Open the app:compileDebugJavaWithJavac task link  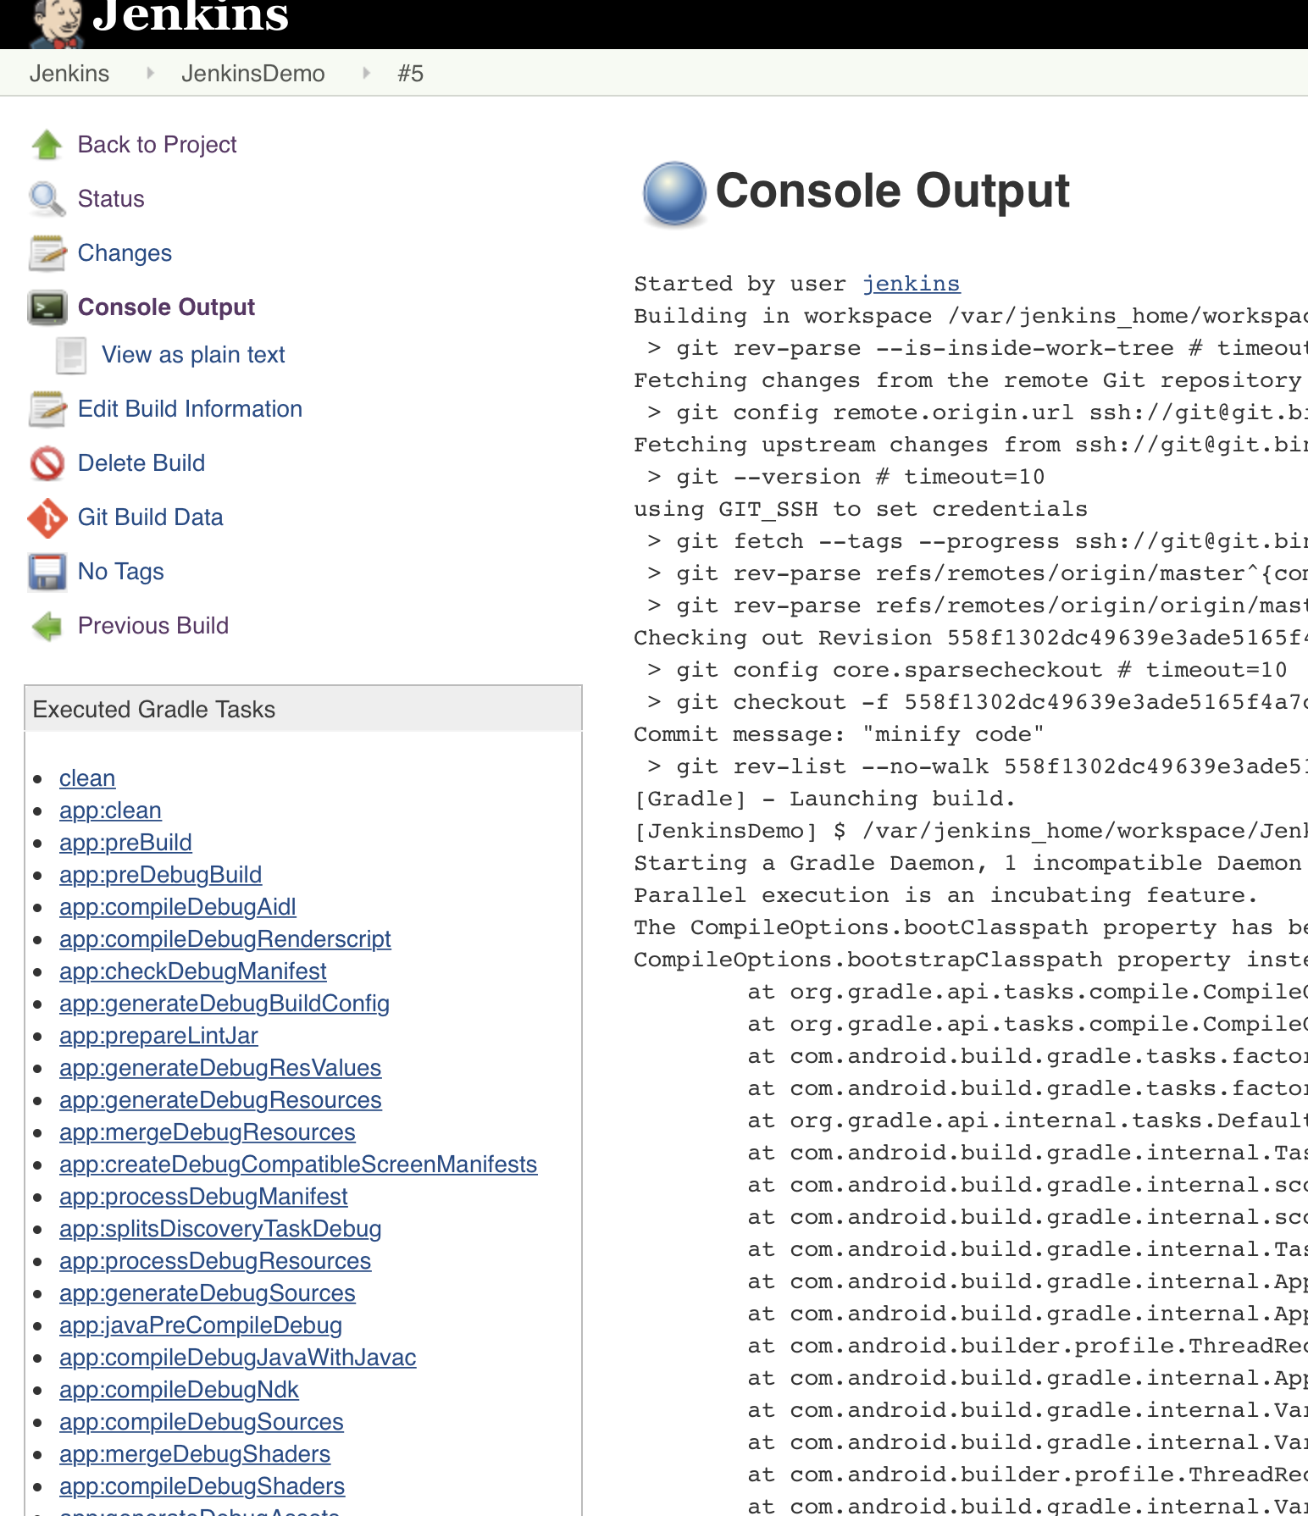coord(237,1358)
